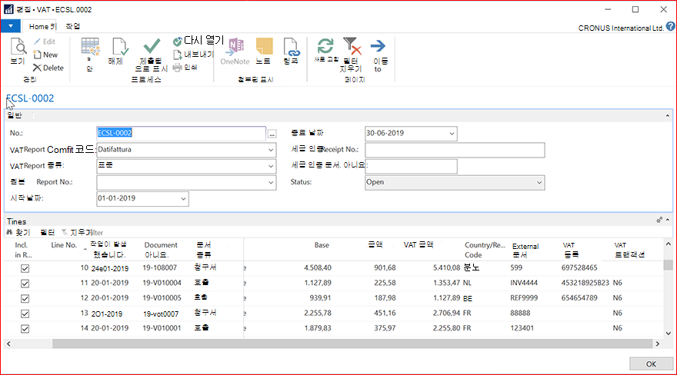Click Clear Filter in Lines toolbar
This screenshot has width=677, height=375.
tap(82, 232)
